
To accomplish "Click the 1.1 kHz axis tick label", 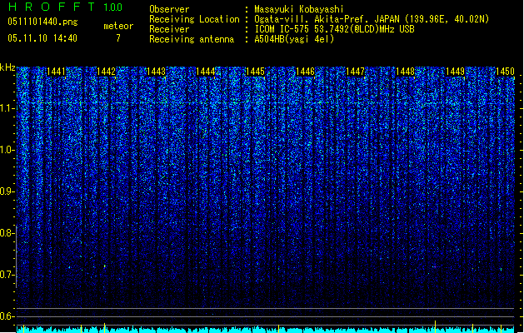I will click(7, 108).
